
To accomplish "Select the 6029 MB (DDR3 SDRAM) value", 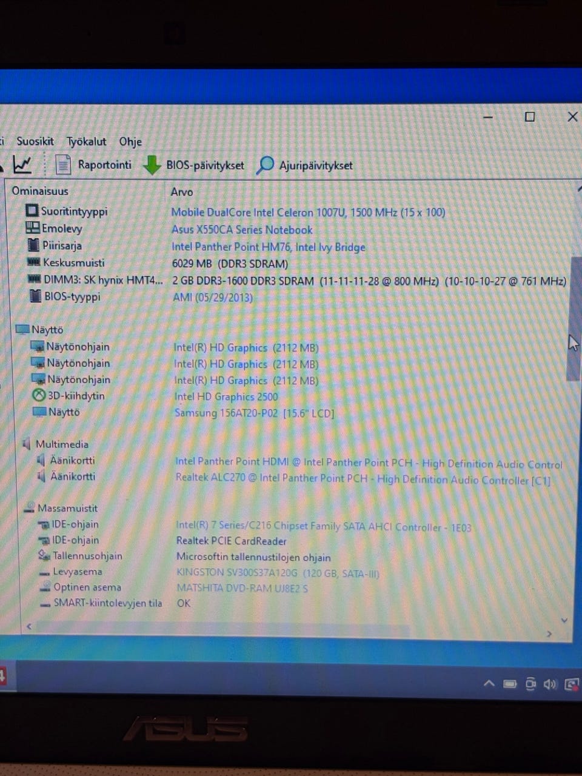I will coord(230,264).
